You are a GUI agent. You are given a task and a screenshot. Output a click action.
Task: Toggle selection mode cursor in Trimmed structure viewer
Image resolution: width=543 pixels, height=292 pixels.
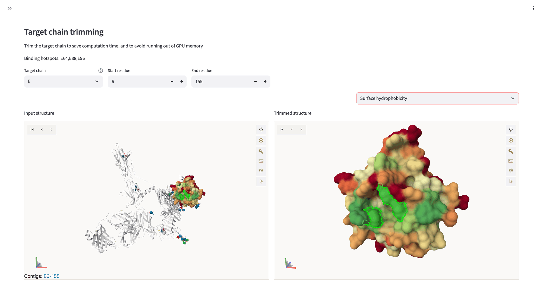point(511,181)
